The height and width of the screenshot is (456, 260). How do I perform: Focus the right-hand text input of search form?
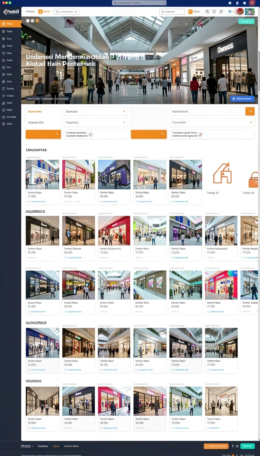pos(208,111)
